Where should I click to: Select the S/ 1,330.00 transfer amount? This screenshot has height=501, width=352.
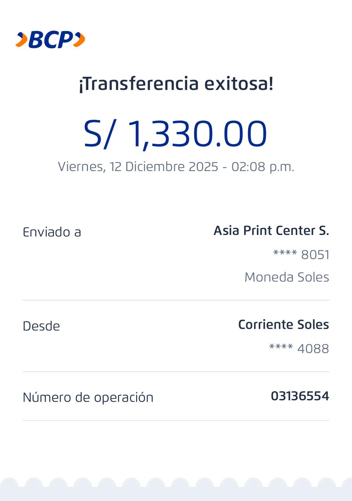point(176,134)
